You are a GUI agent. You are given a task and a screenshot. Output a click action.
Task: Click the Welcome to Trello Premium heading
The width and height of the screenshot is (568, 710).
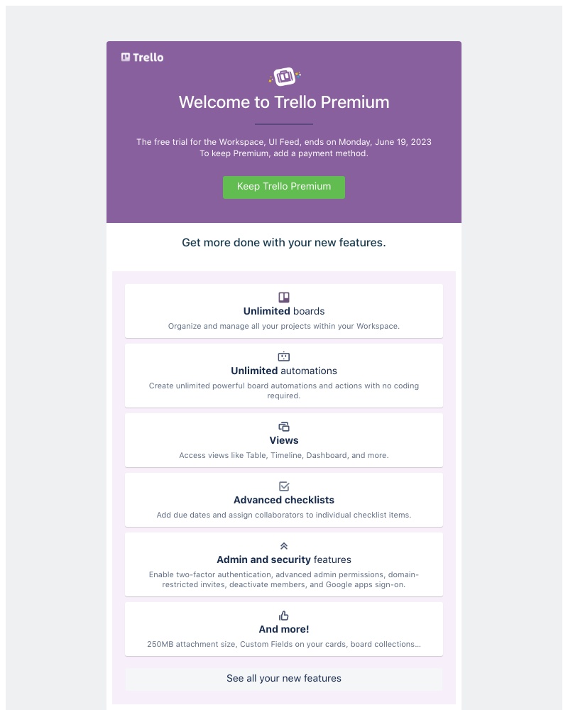[284, 102]
